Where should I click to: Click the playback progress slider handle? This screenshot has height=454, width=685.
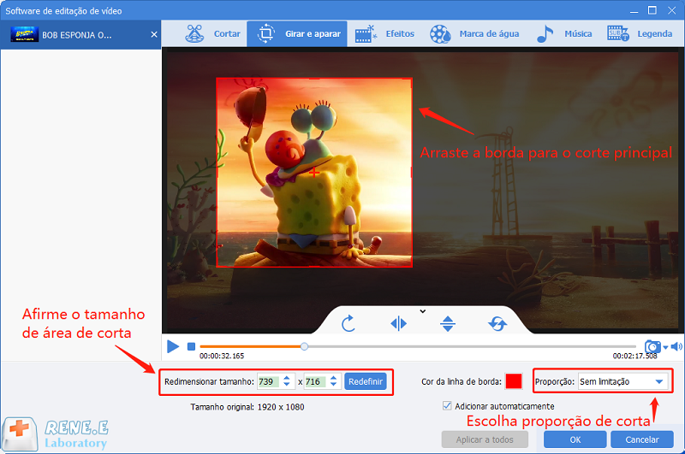pos(304,347)
